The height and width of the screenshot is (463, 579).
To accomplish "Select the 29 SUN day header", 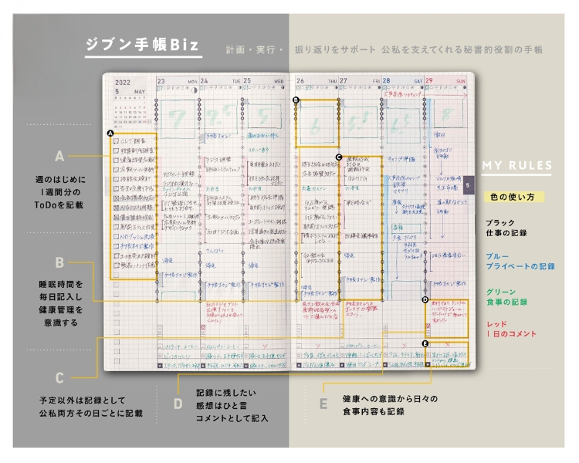I will click(445, 81).
